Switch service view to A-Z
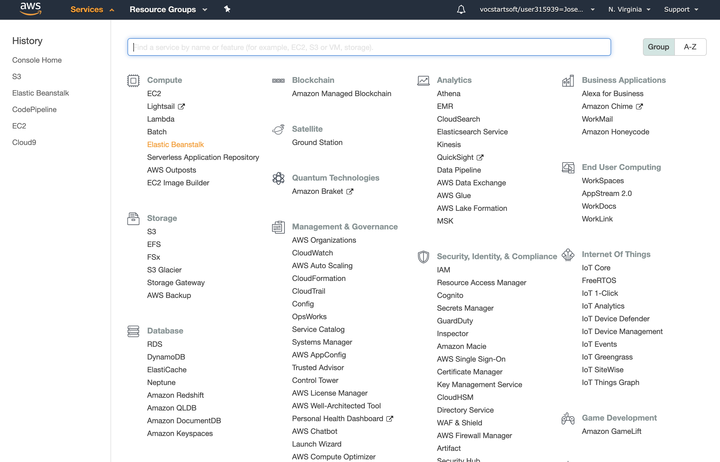 pos(690,47)
